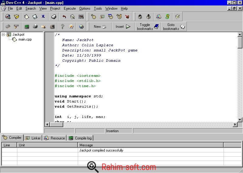
Task: Click the Unit column header
Action: [x=47, y=145]
